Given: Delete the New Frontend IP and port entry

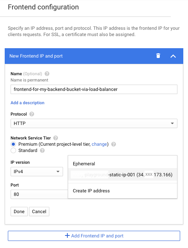Looking at the screenshot, I should tap(158, 56).
